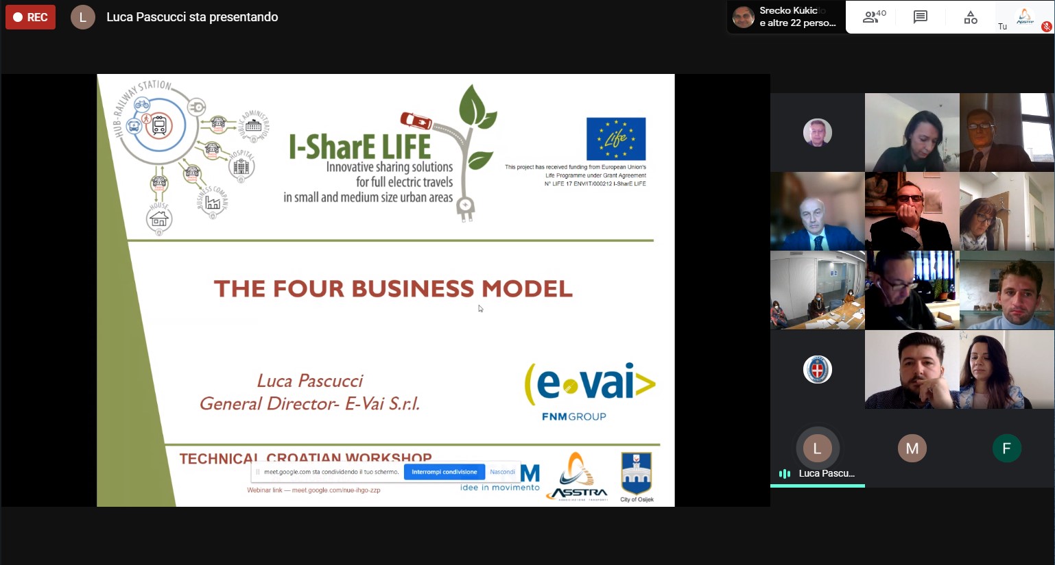Click your own 'Tu' self-view thumbnail

tap(1025, 17)
